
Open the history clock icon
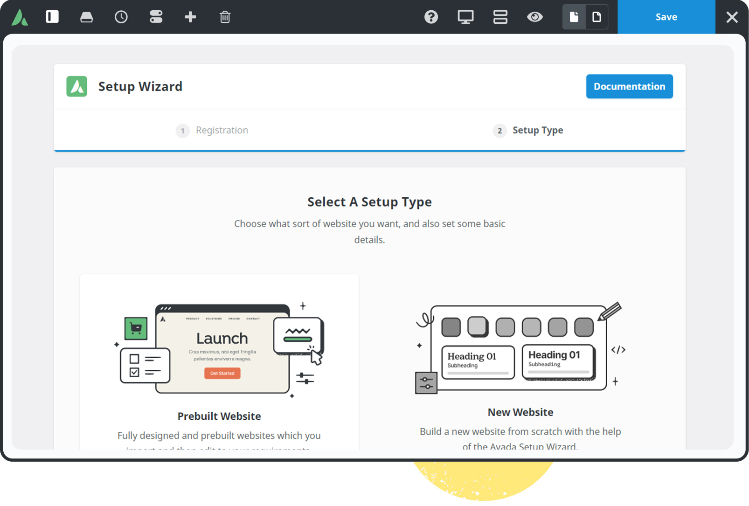point(121,17)
